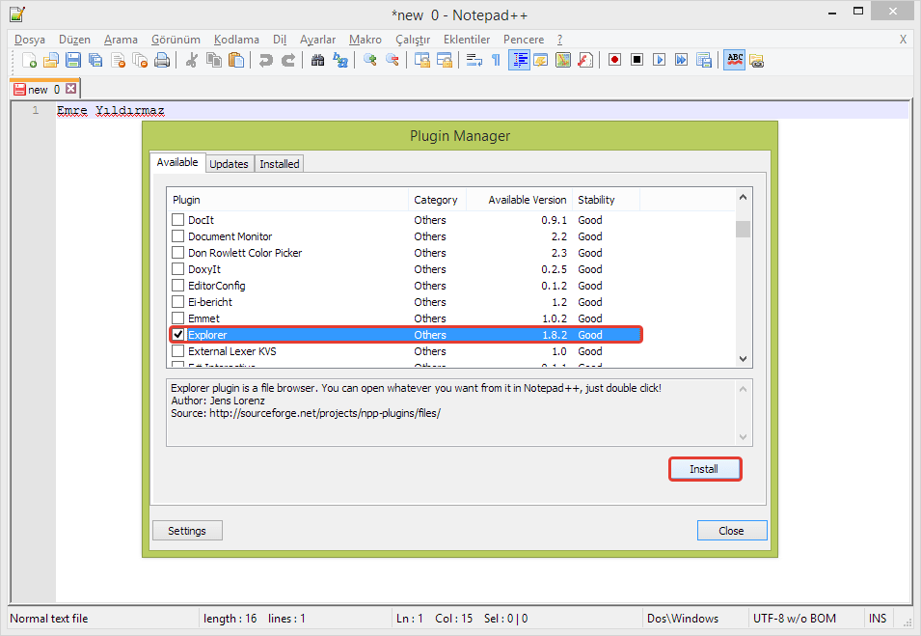Click the Undo arrow icon

point(265,60)
